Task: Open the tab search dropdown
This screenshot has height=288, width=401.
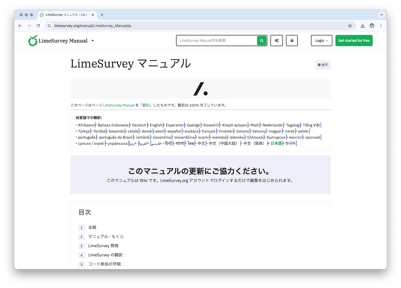Action: [382, 15]
